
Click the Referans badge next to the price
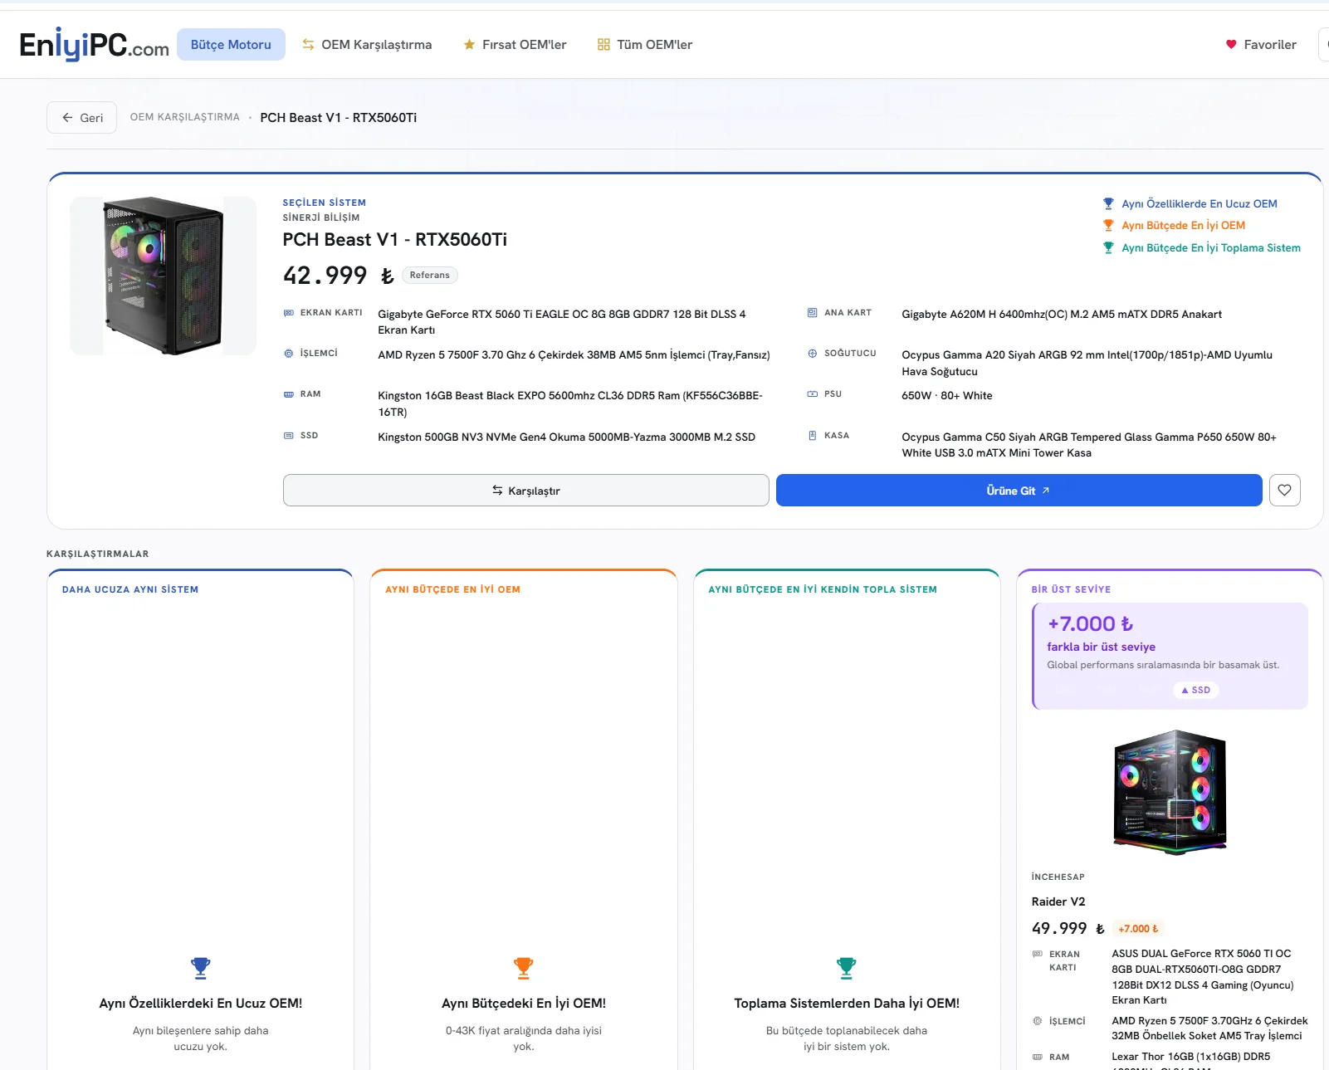pos(430,276)
